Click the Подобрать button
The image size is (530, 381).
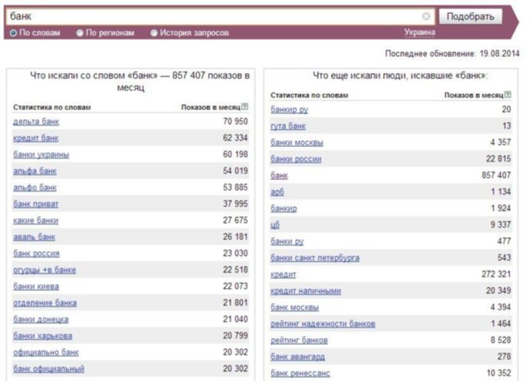[471, 16]
